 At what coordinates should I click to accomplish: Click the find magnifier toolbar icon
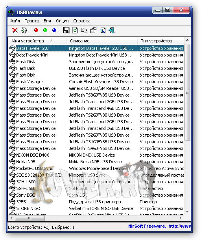103,30
